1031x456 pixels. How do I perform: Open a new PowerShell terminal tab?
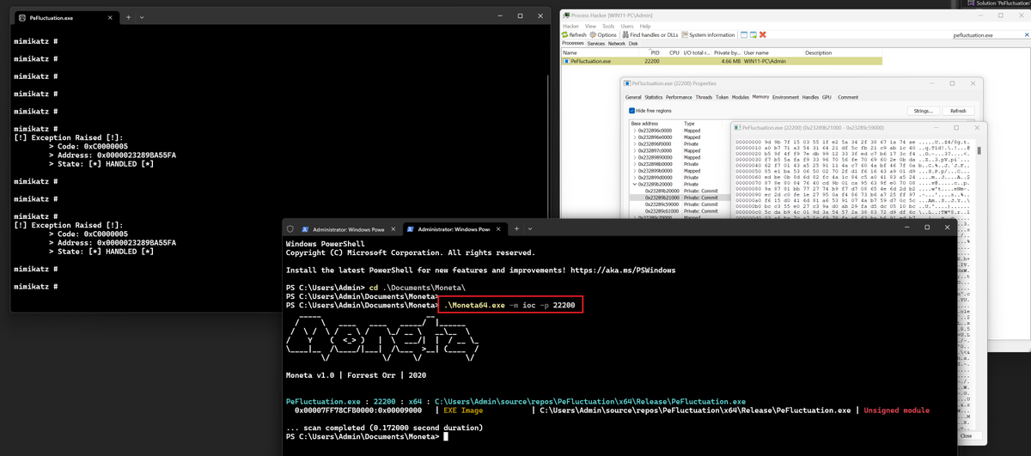pyautogui.click(x=516, y=229)
